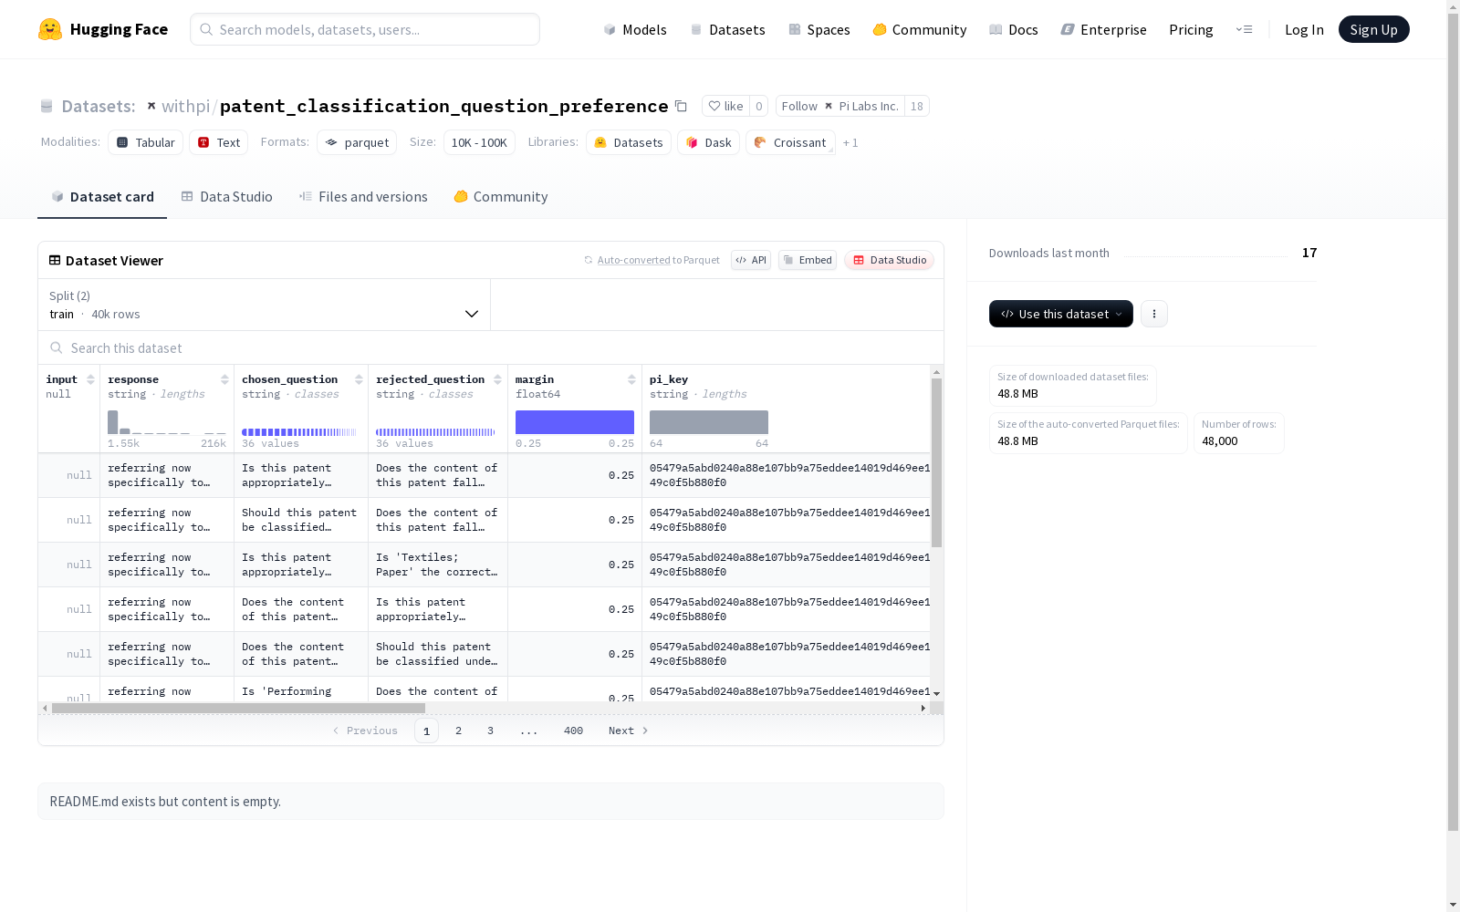Click the Datasets breadcrumb icon
1460x912 pixels.
pyautogui.click(x=47, y=107)
